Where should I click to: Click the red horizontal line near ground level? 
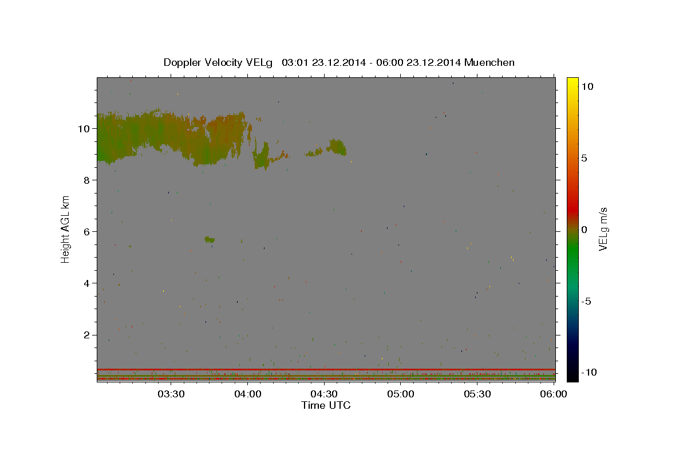coord(326,369)
